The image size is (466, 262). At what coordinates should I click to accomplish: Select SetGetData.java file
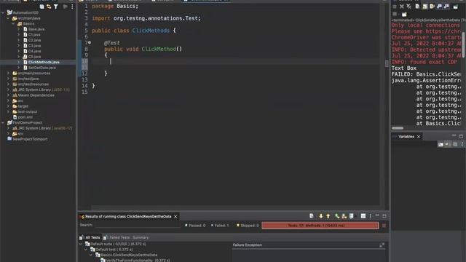(x=42, y=68)
